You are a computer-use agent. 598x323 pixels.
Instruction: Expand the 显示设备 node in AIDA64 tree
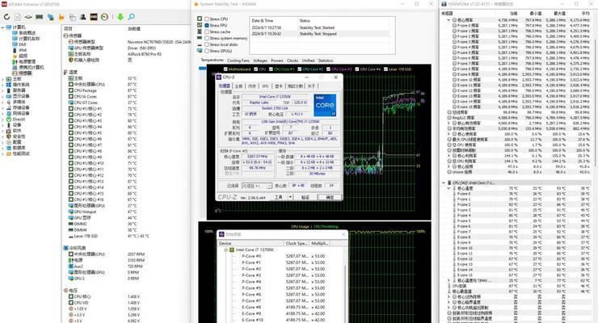point(3,96)
